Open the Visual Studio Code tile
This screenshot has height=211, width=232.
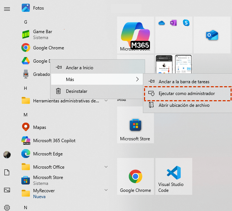click(174, 176)
